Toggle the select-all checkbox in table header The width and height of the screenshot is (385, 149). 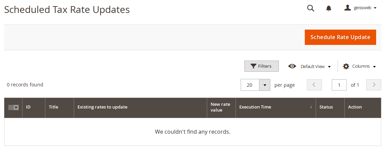click(11, 107)
